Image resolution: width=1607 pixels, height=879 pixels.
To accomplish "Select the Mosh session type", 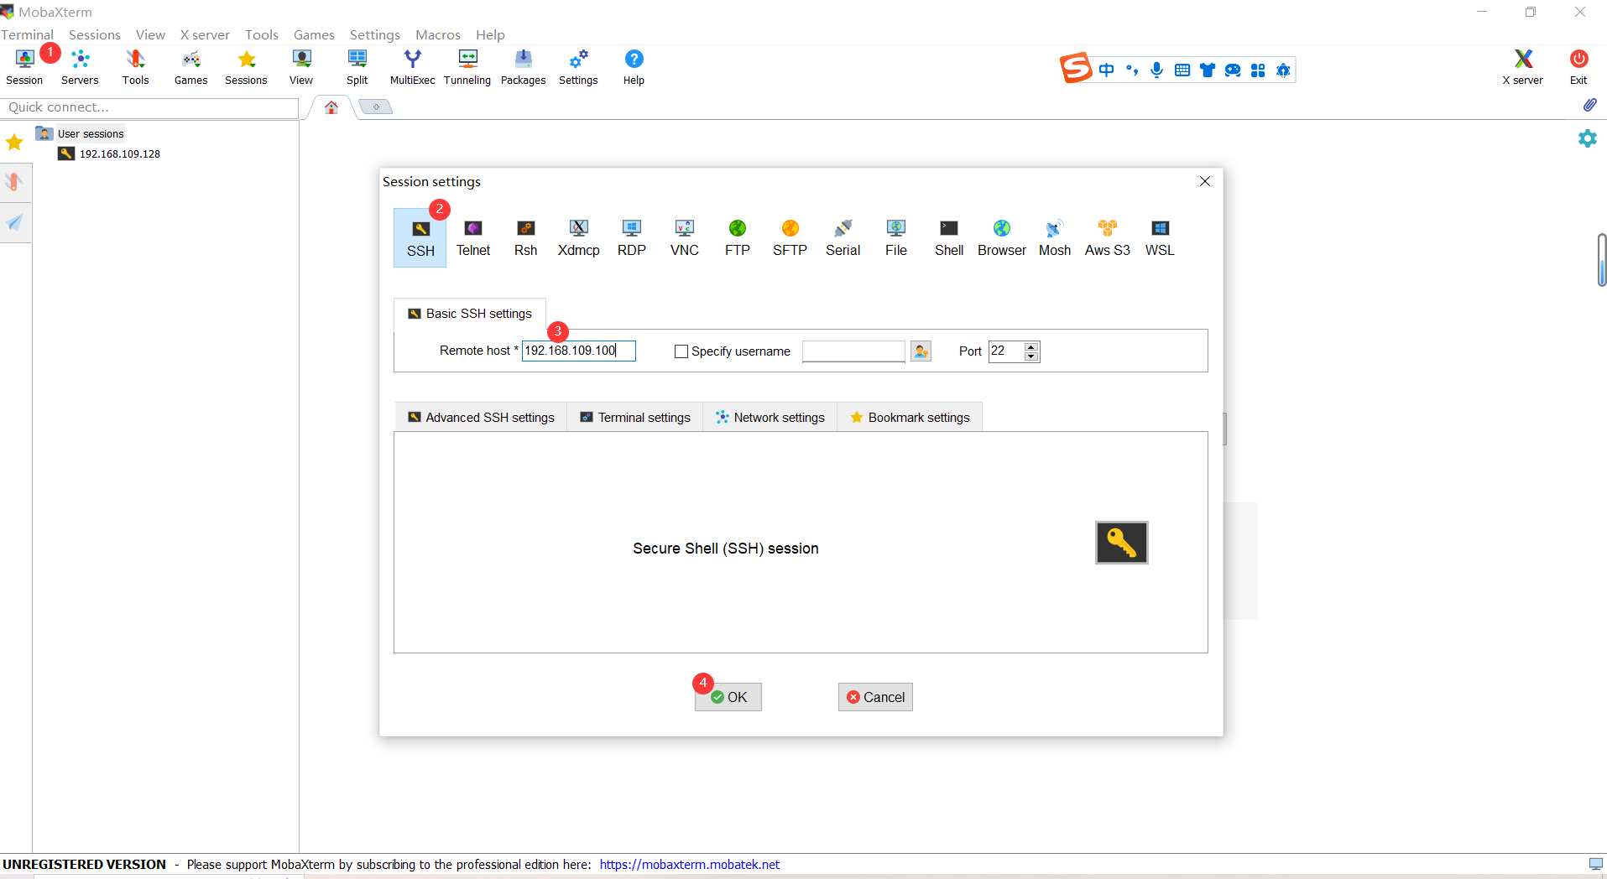I will coord(1054,238).
